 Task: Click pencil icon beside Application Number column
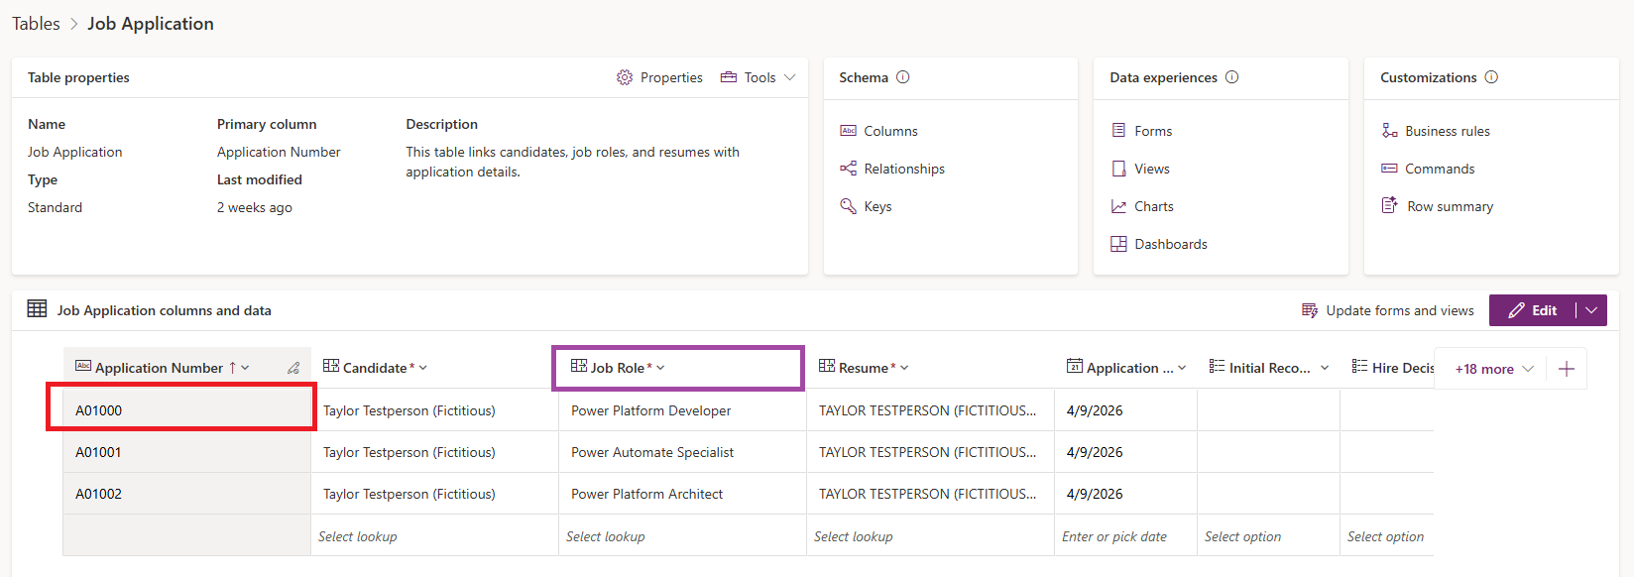293,368
